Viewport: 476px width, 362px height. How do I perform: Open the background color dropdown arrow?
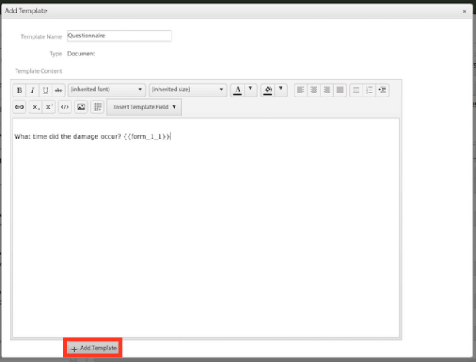(281, 90)
